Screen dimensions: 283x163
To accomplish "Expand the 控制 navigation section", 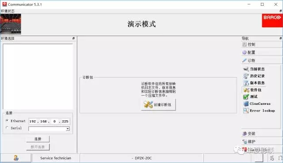I will (262, 44).
